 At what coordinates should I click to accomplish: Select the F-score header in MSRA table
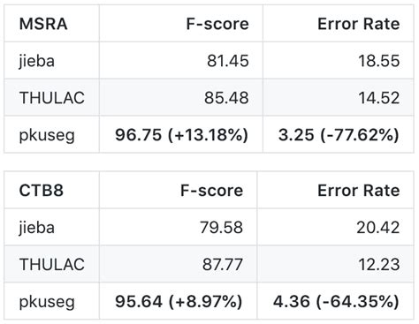coord(217,24)
